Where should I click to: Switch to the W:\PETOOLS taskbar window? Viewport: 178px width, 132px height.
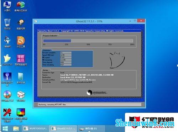(35, 128)
